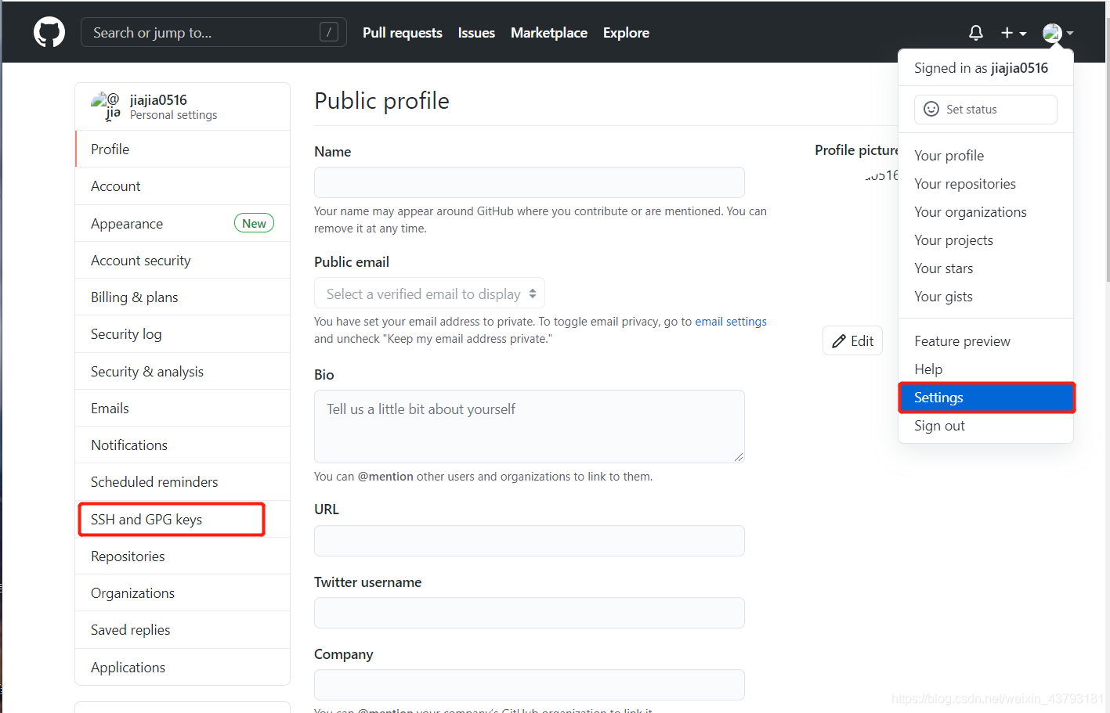Image resolution: width=1110 pixels, height=713 pixels.
Task: Click the Set status button
Action: 985,110
